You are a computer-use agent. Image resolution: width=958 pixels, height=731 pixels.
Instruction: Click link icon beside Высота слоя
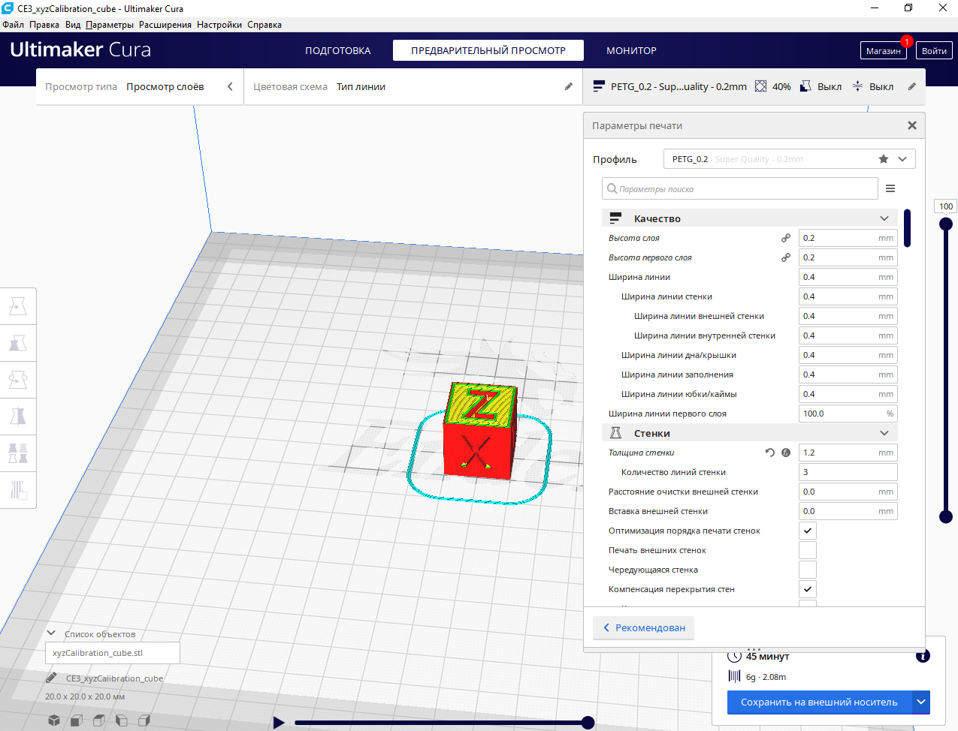[786, 238]
